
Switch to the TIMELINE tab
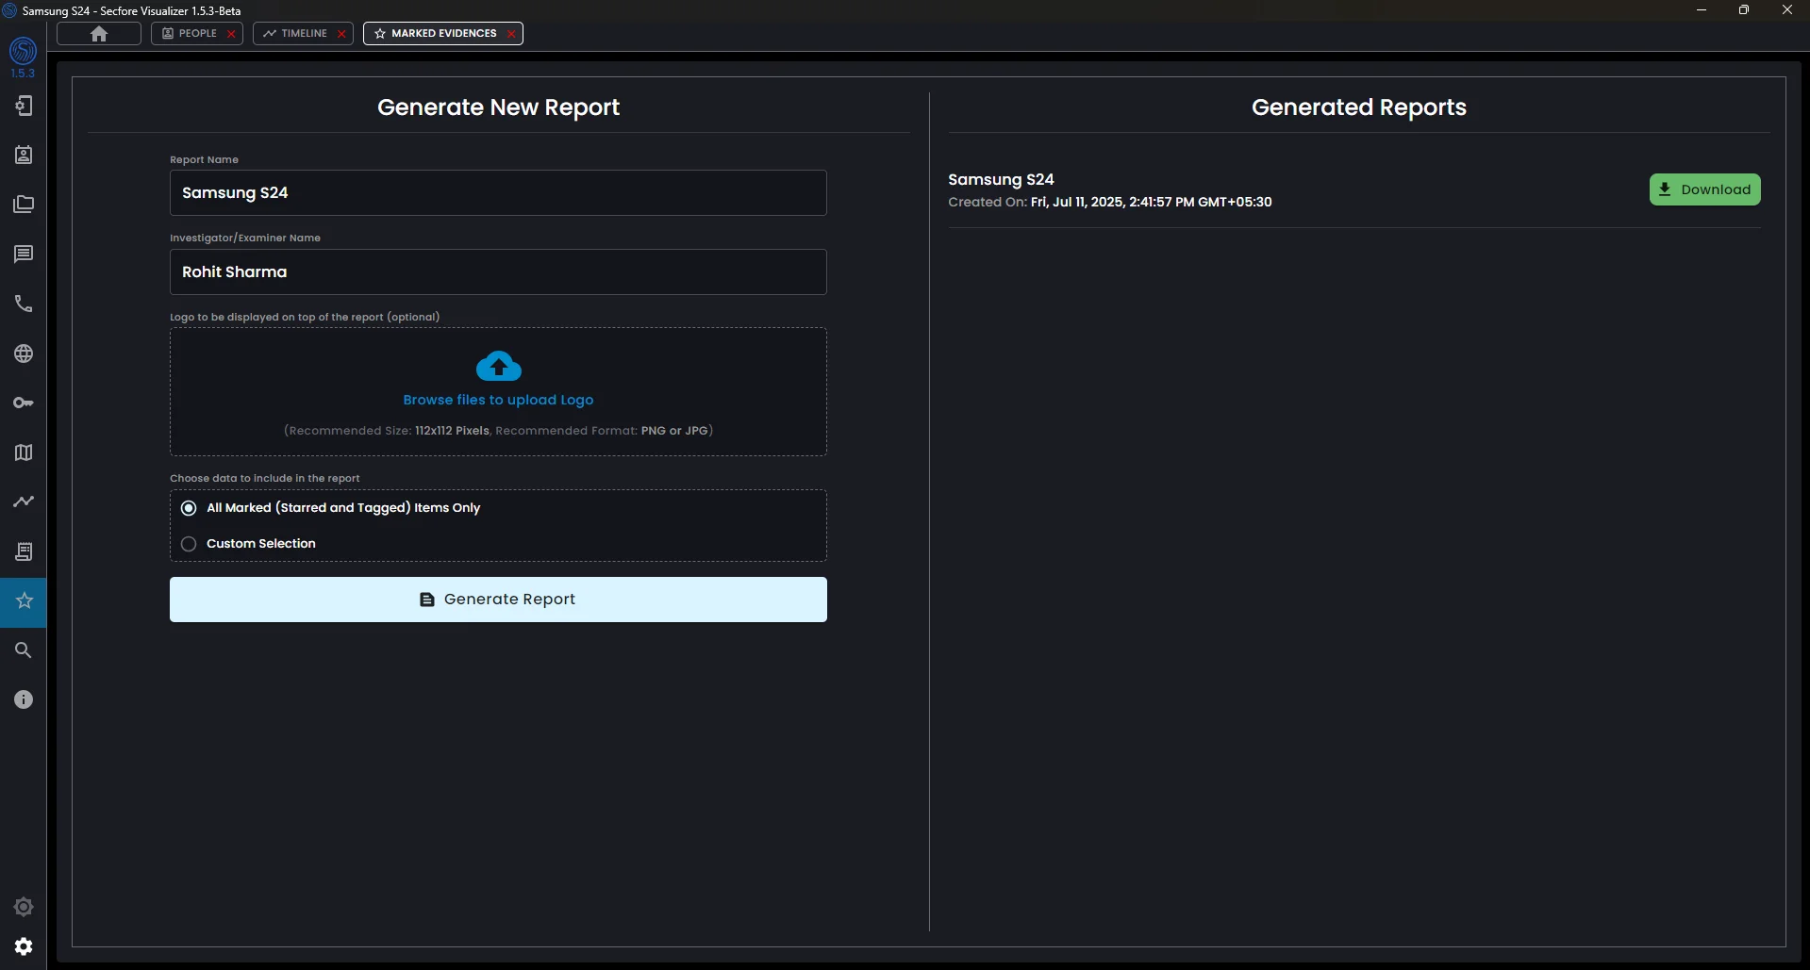pyautogui.click(x=295, y=34)
